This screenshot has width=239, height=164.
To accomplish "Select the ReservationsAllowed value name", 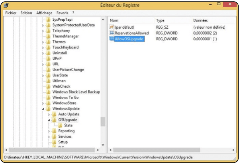I will click(x=132, y=33).
